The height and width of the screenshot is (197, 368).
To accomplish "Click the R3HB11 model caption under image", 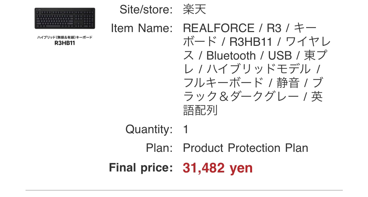I will click(65, 43).
